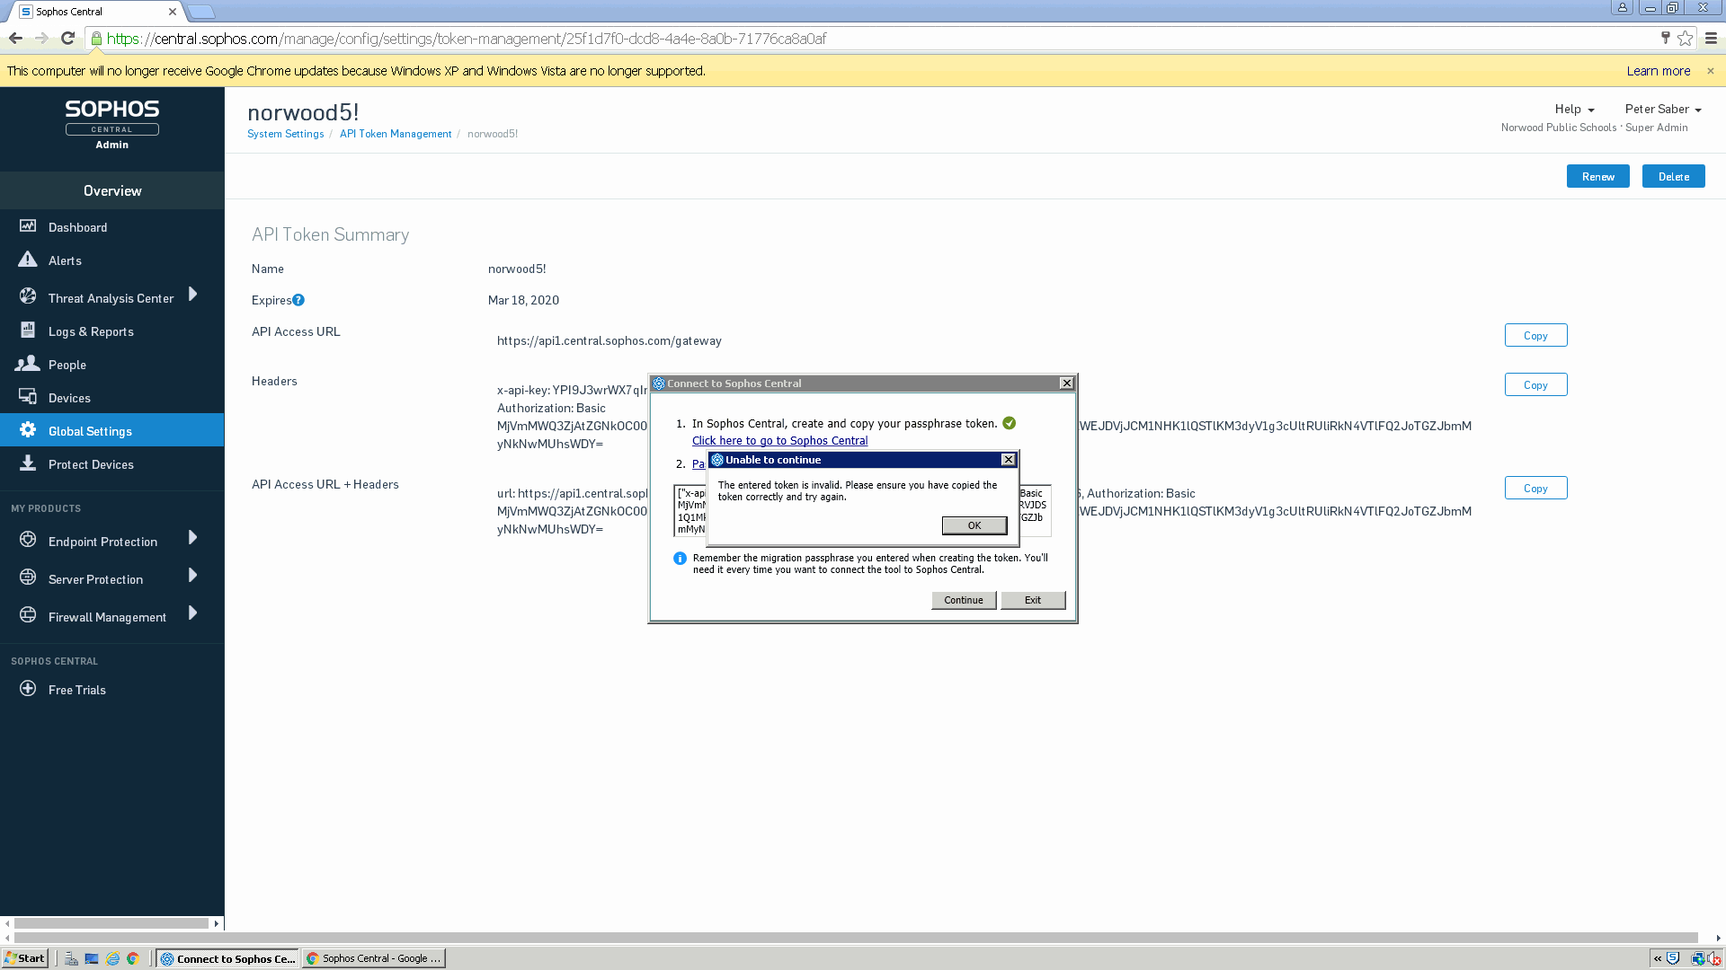Select the Dashboard menu item
The image size is (1726, 970).
[112, 227]
